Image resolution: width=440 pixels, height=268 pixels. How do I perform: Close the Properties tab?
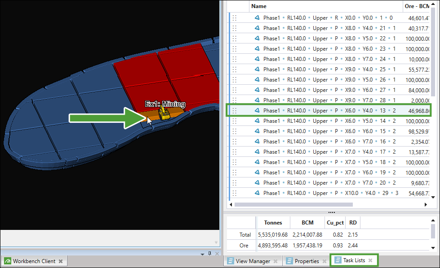tap(324, 261)
